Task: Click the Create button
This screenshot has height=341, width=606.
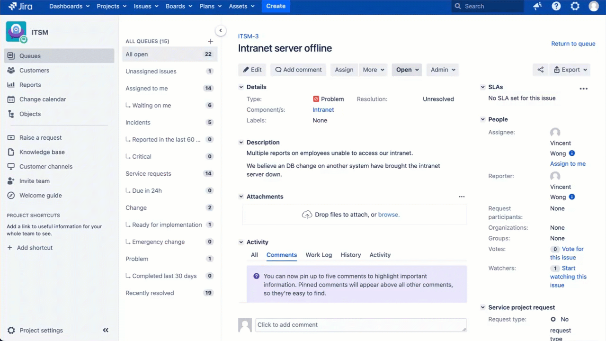Action: tap(276, 6)
